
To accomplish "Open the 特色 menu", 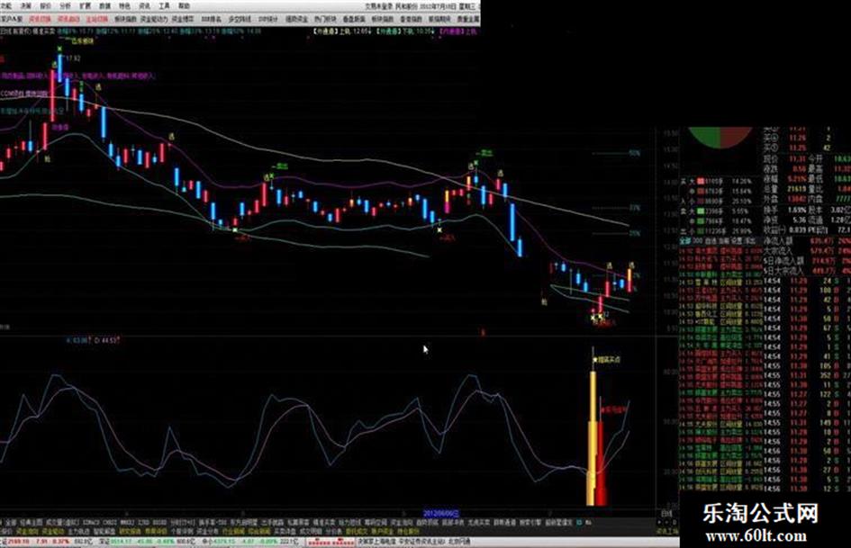I will click(x=124, y=6).
